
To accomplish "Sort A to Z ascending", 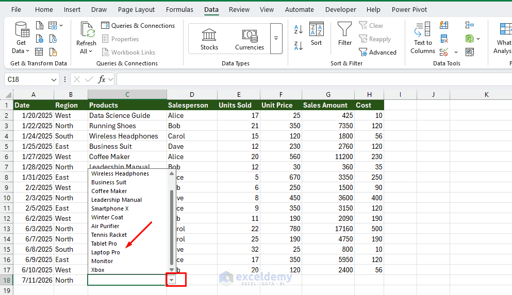I will click(299, 29).
